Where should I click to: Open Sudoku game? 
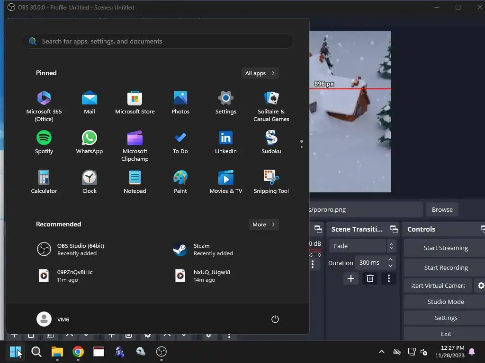(271, 142)
